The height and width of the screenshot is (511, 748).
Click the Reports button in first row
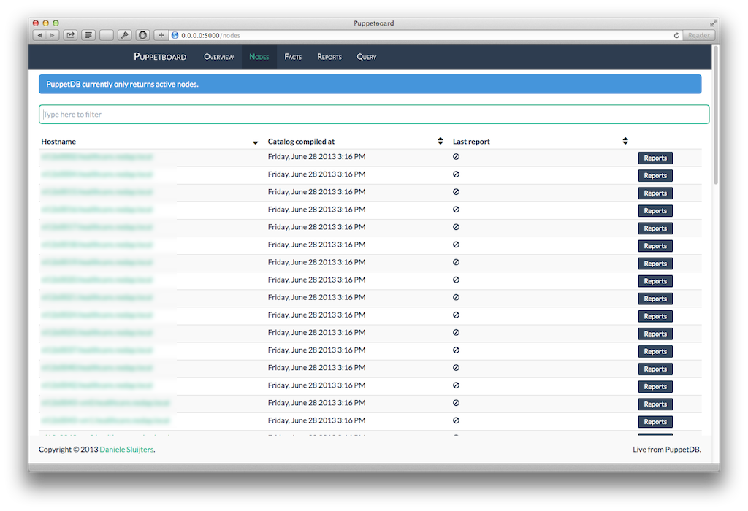655,158
